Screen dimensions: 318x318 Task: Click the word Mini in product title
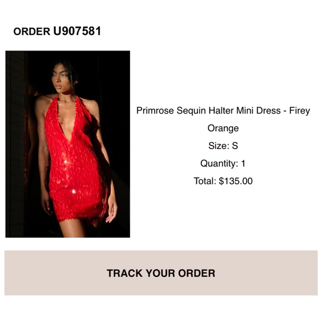click(245, 111)
